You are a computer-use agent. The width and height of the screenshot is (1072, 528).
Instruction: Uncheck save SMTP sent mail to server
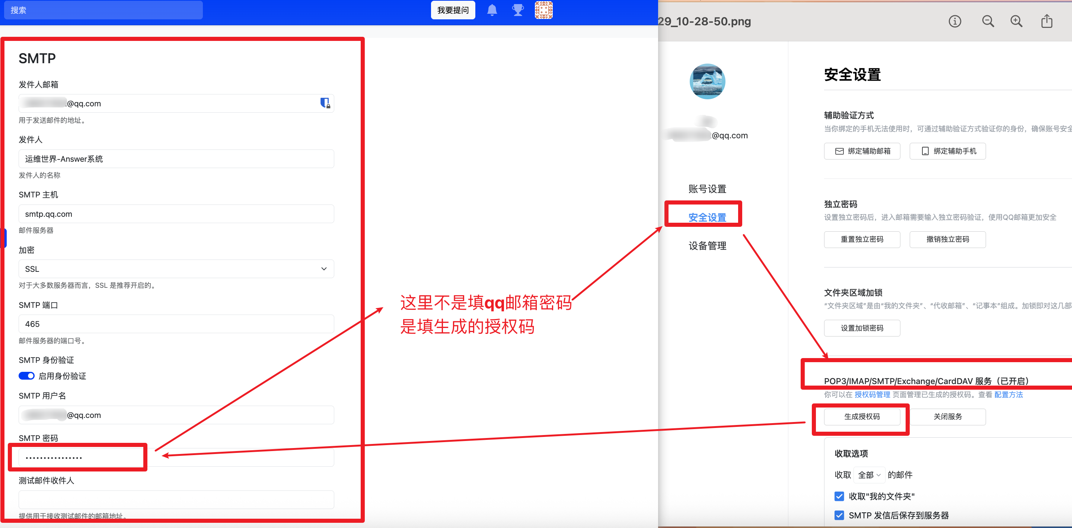click(x=839, y=515)
